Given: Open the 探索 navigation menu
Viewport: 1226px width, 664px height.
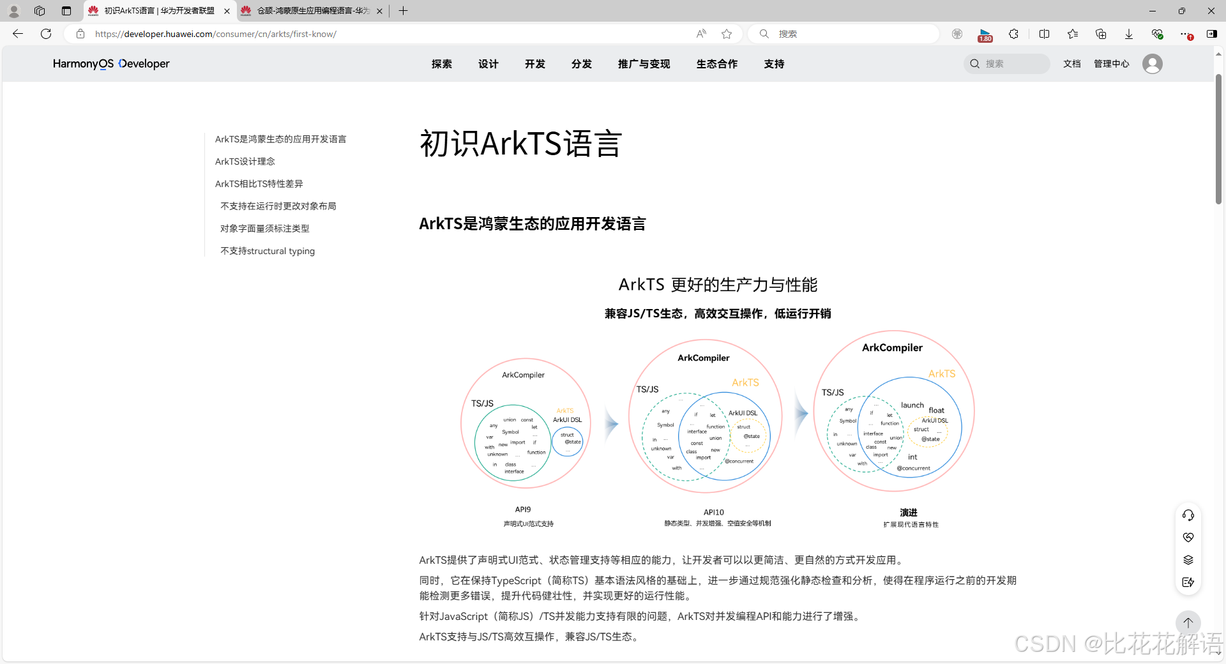Looking at the screenshot, I should coord(442,64).
